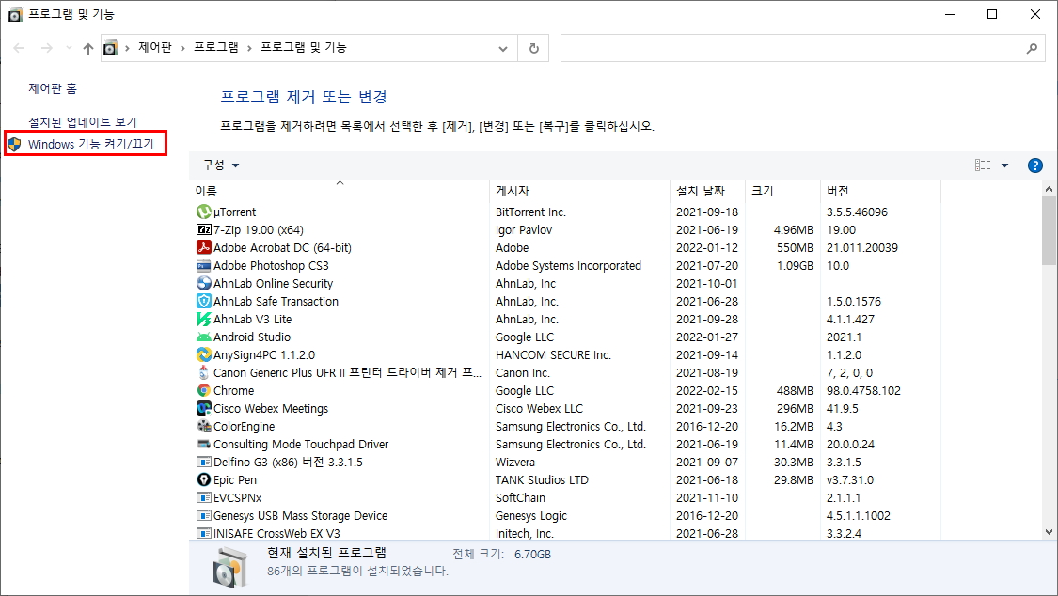The width and height of the screenshot is (1058, 596).
Task: Click version 98.0.4758.102 in Chrome row
Action: 863,390
